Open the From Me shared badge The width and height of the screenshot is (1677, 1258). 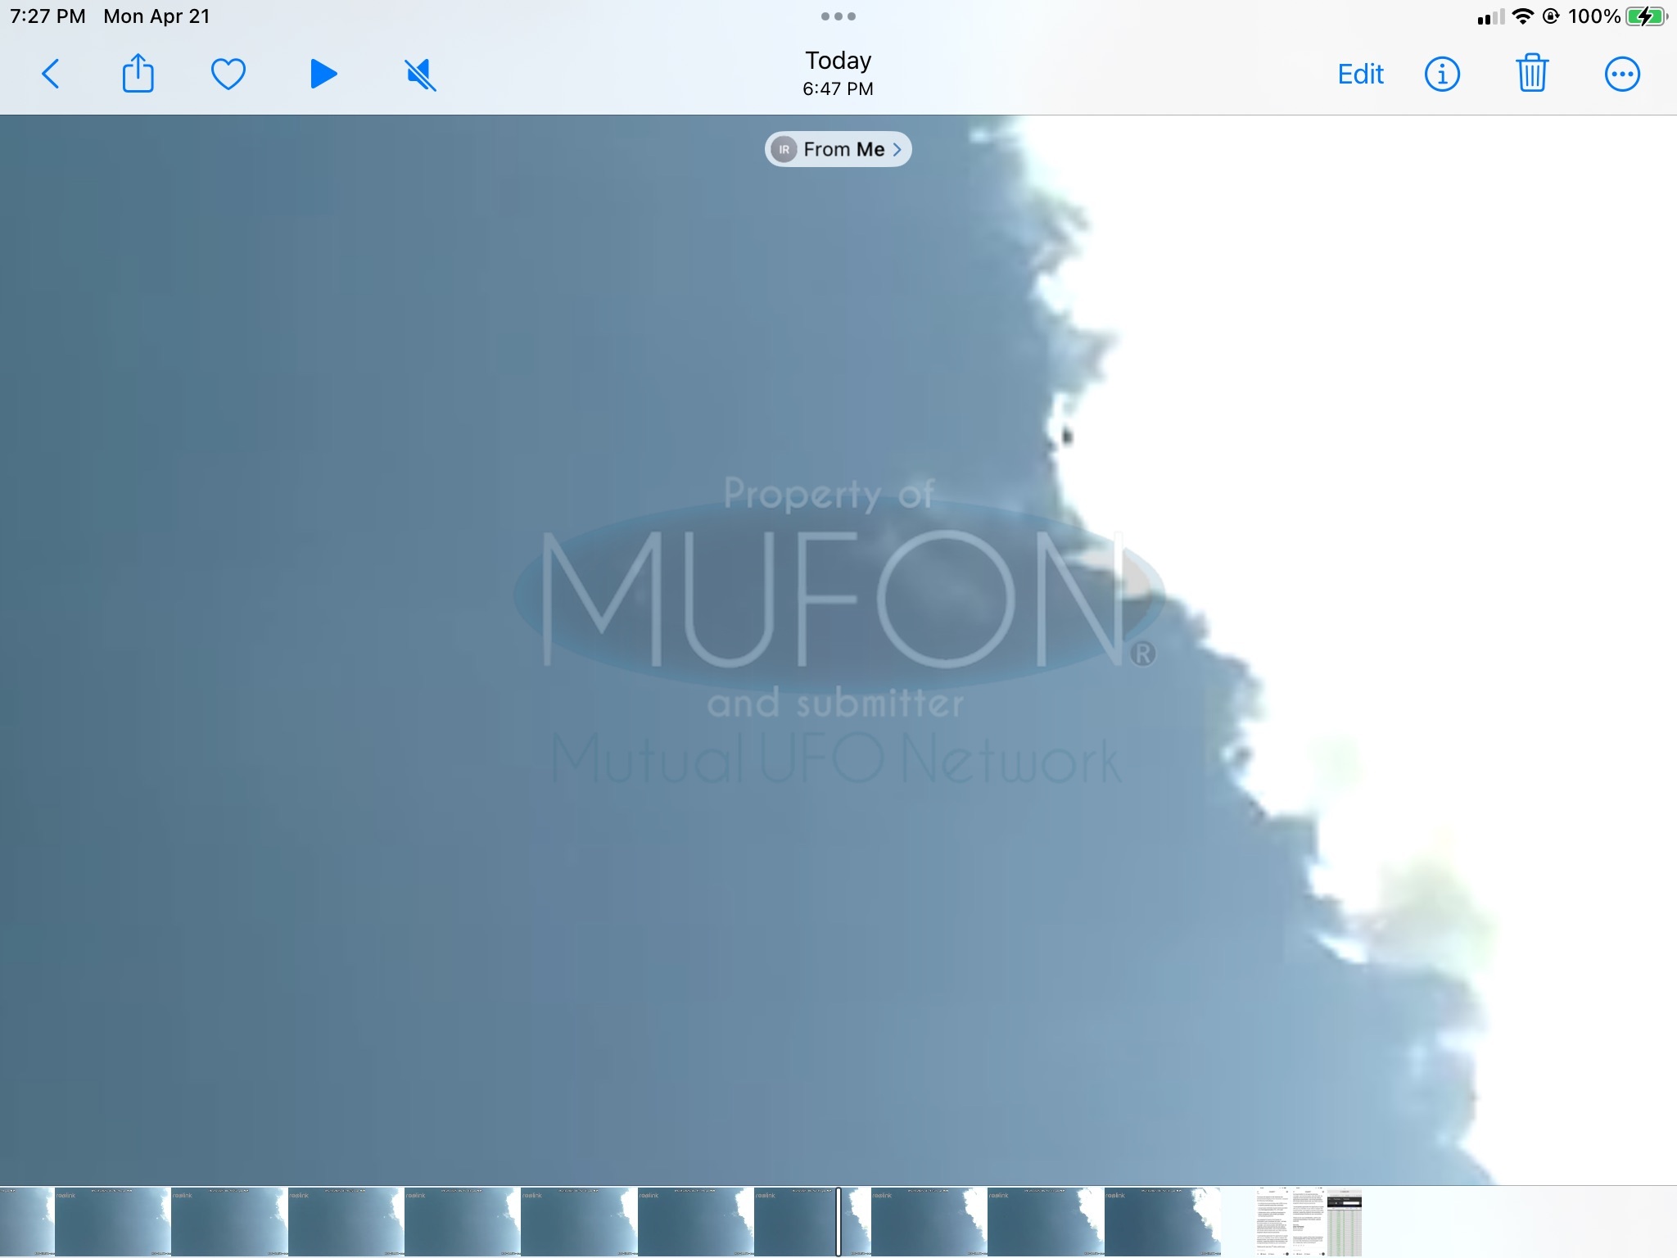coord(838,149)
